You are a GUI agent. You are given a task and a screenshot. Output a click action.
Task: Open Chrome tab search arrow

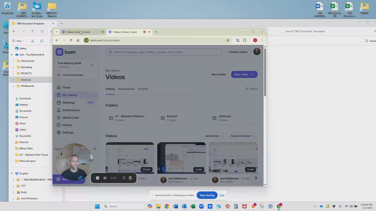tap(56, 32)
